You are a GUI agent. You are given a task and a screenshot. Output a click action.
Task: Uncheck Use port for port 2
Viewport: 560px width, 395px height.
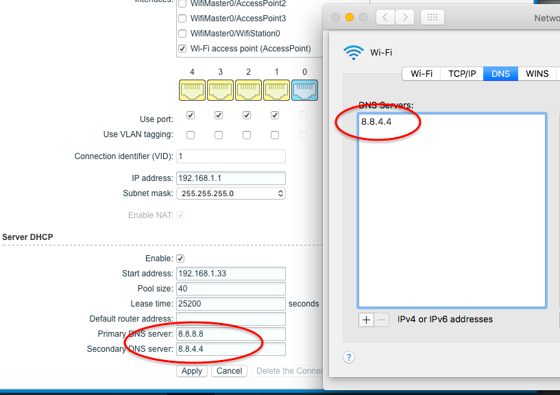point(247,115)
